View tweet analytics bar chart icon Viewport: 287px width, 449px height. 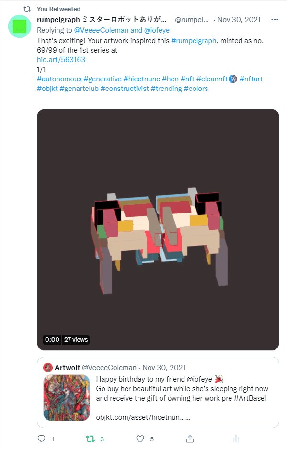tap(236, 438)
